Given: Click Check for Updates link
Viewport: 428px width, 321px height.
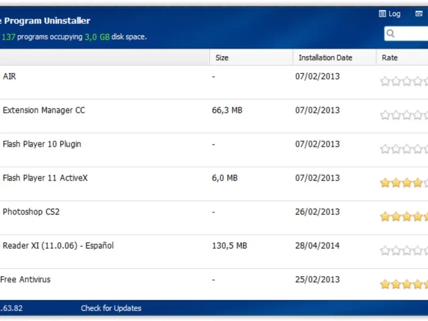Looking at the screenshot, I should point(111,308).
